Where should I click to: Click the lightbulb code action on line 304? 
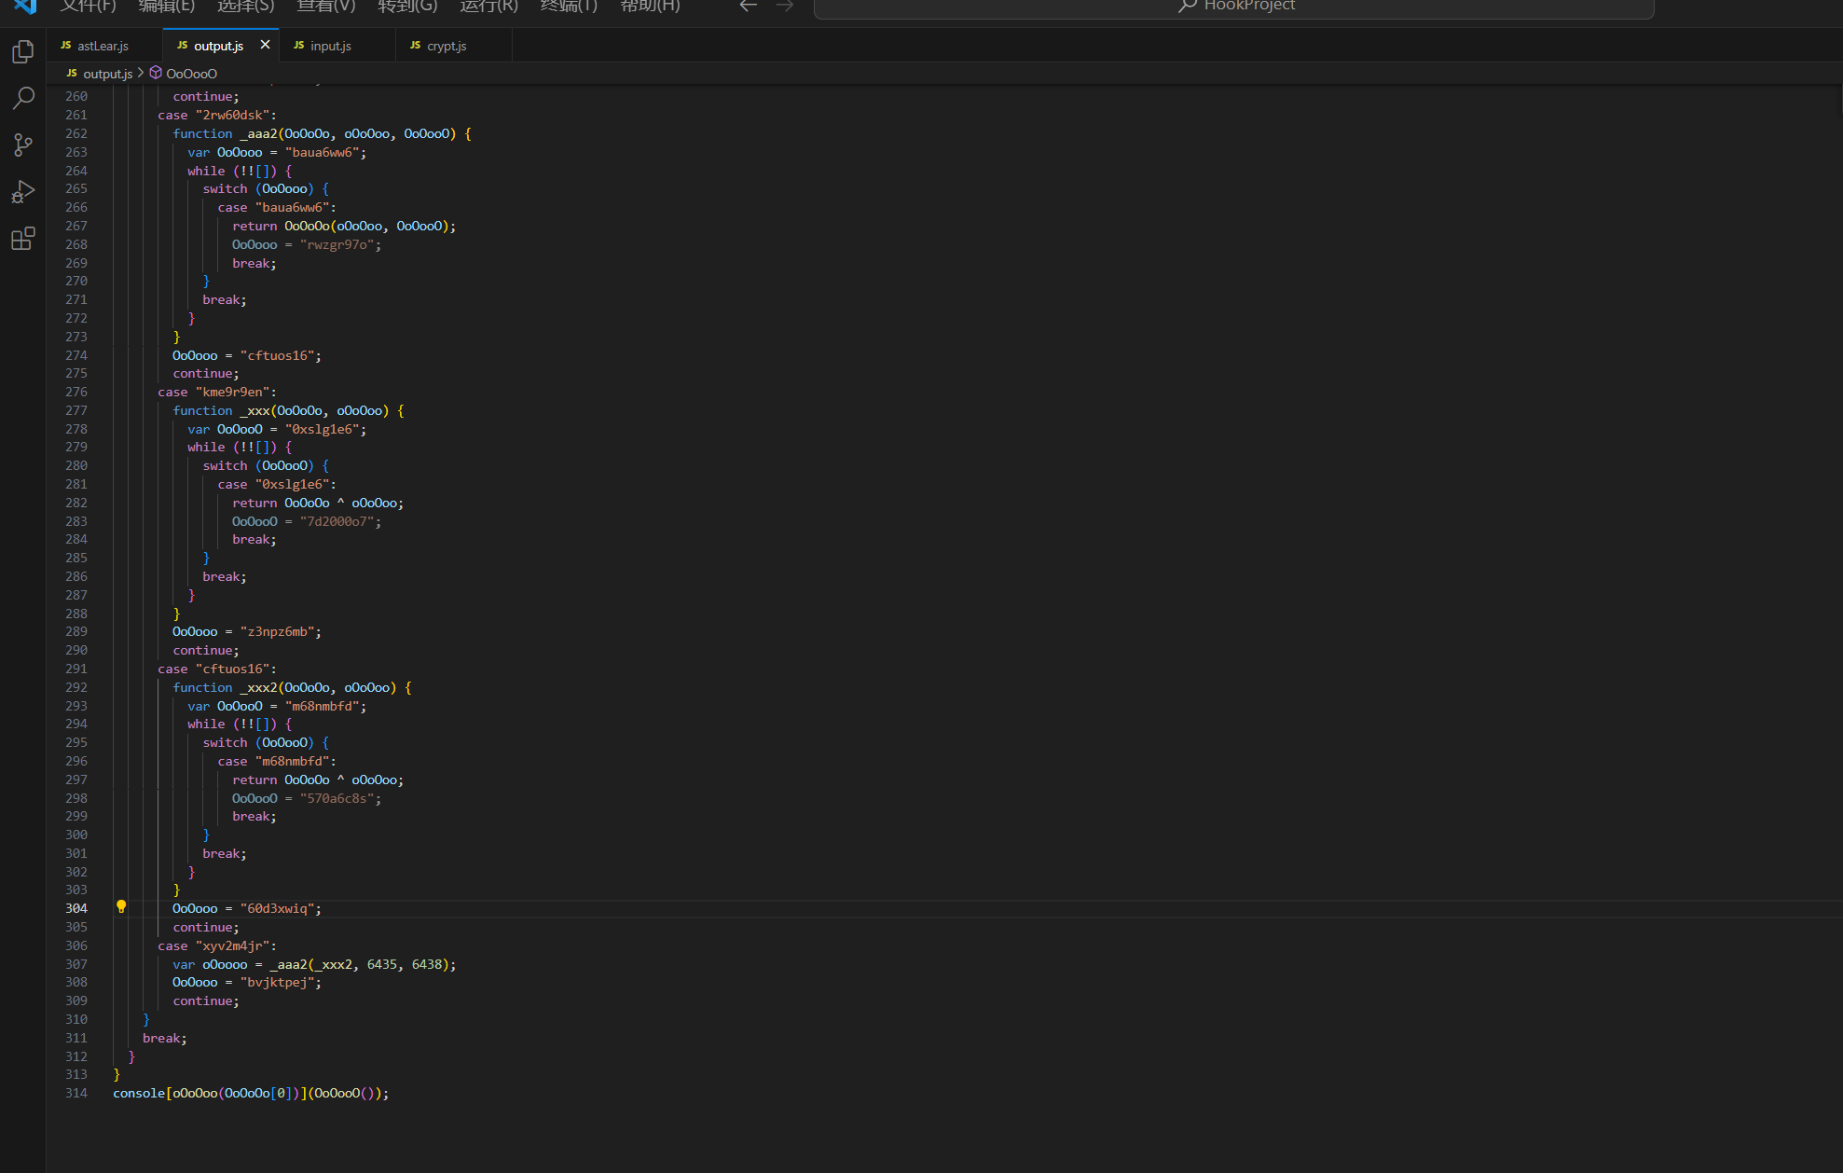click(x=121, y=906)
